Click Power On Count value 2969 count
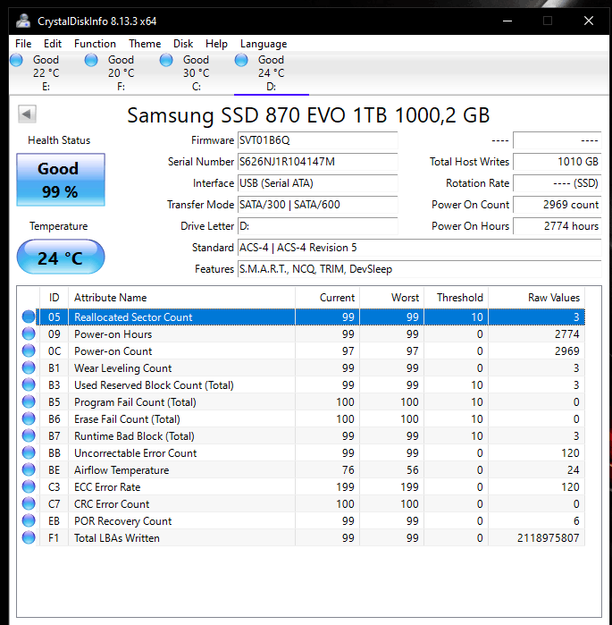Viewport: 612px width, 625px height. click(x=557, y=205)
